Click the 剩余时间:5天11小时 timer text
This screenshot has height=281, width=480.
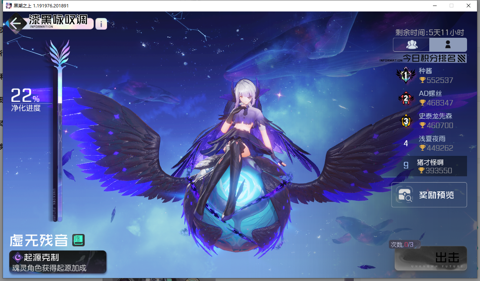point(430,33)
